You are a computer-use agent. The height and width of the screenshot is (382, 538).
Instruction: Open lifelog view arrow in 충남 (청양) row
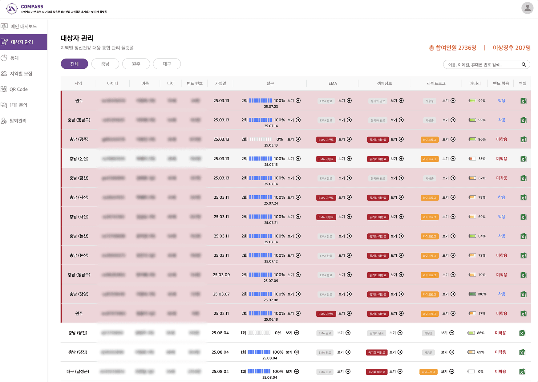pos(453,294)
